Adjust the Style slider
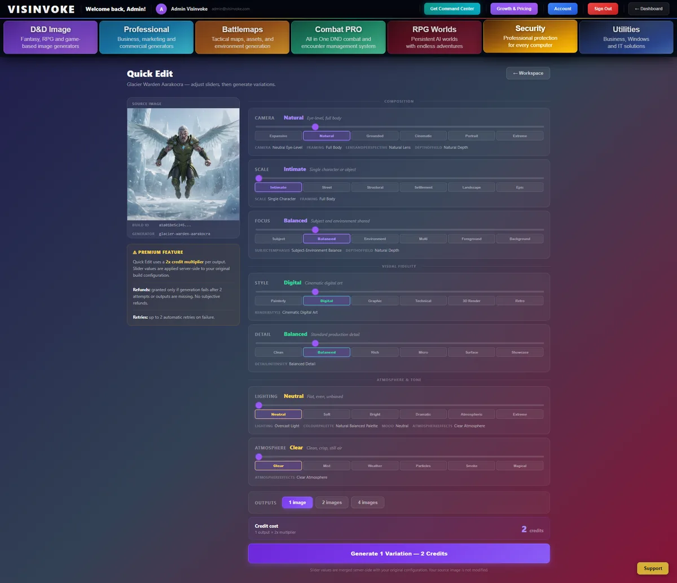 (399, 291)
